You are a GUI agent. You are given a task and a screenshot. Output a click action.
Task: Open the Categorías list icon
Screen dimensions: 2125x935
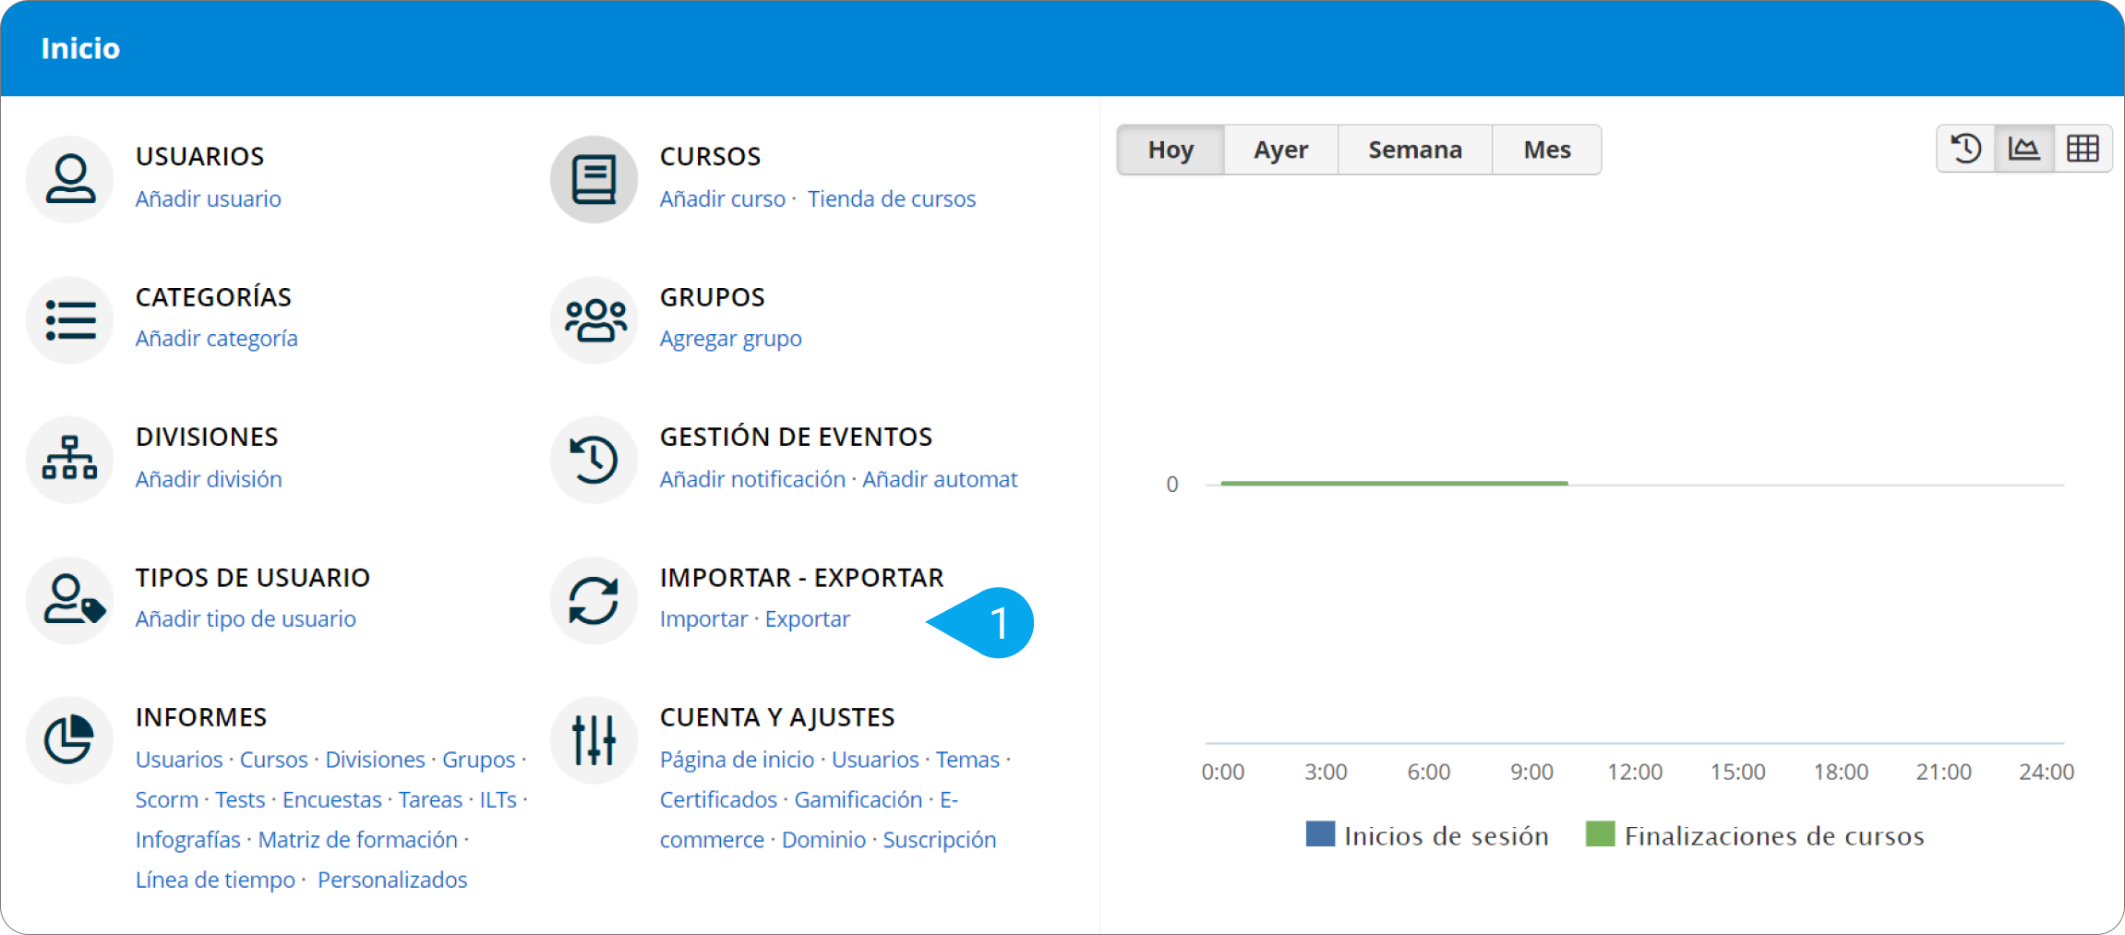tap(70, 320)
